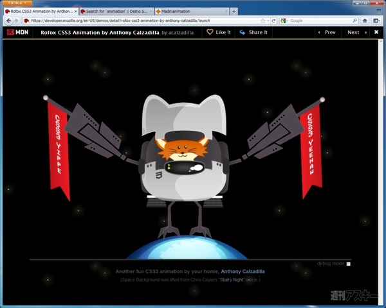Open the MDN logo link
This screenshot has height=308, width=386.
[x=17, y=32]
